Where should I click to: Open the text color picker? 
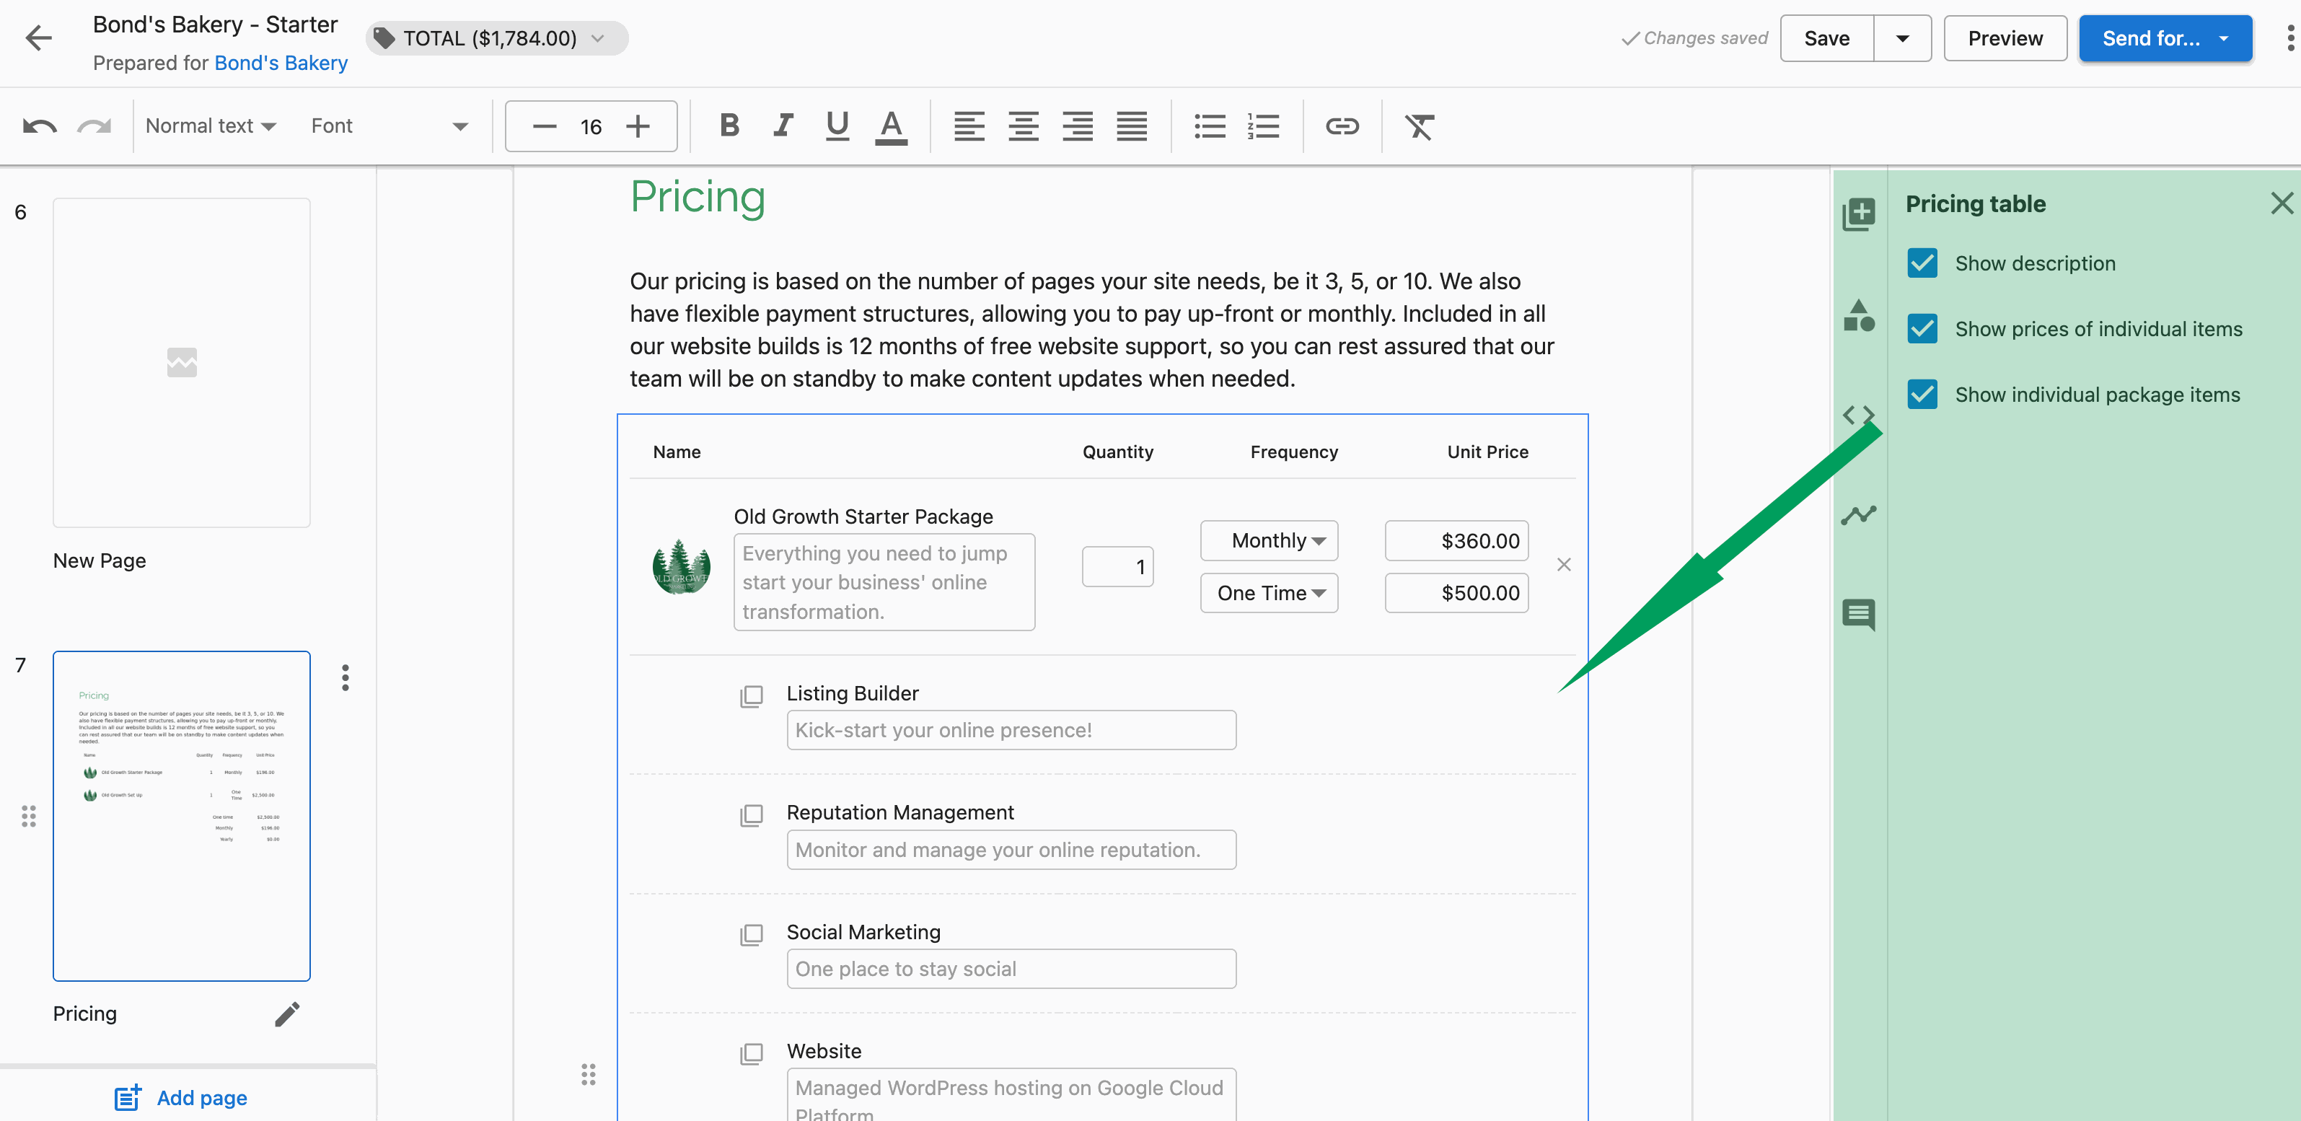pyautogui.click(x=891, y=126)
